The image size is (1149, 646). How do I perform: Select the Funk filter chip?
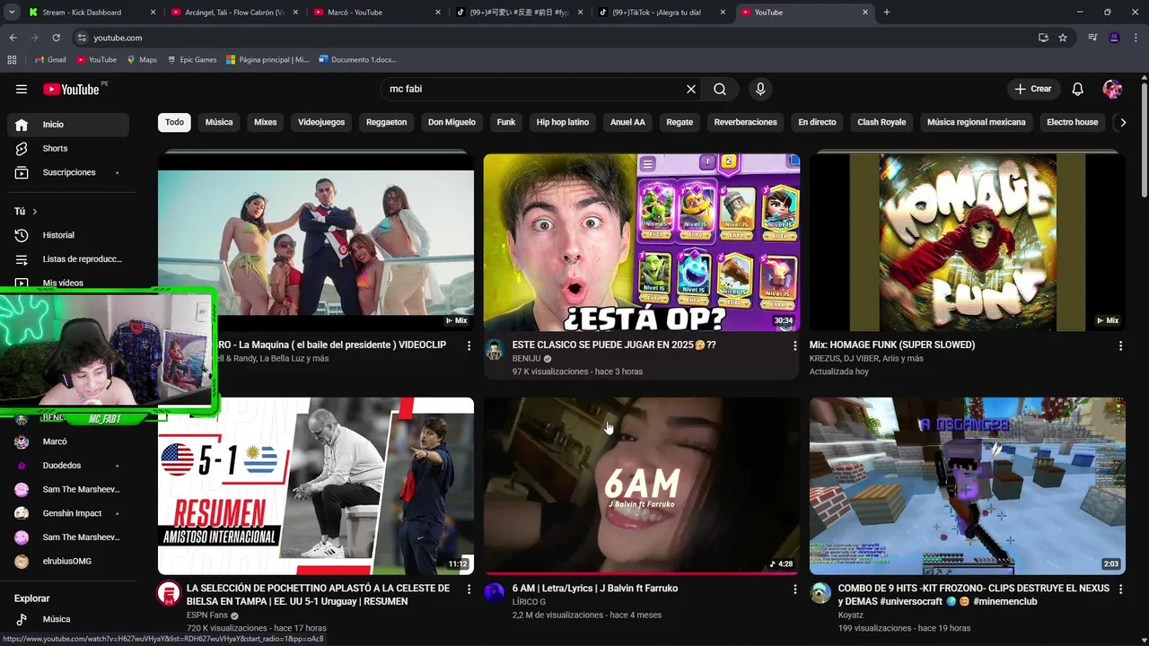(x=506, y=122)
